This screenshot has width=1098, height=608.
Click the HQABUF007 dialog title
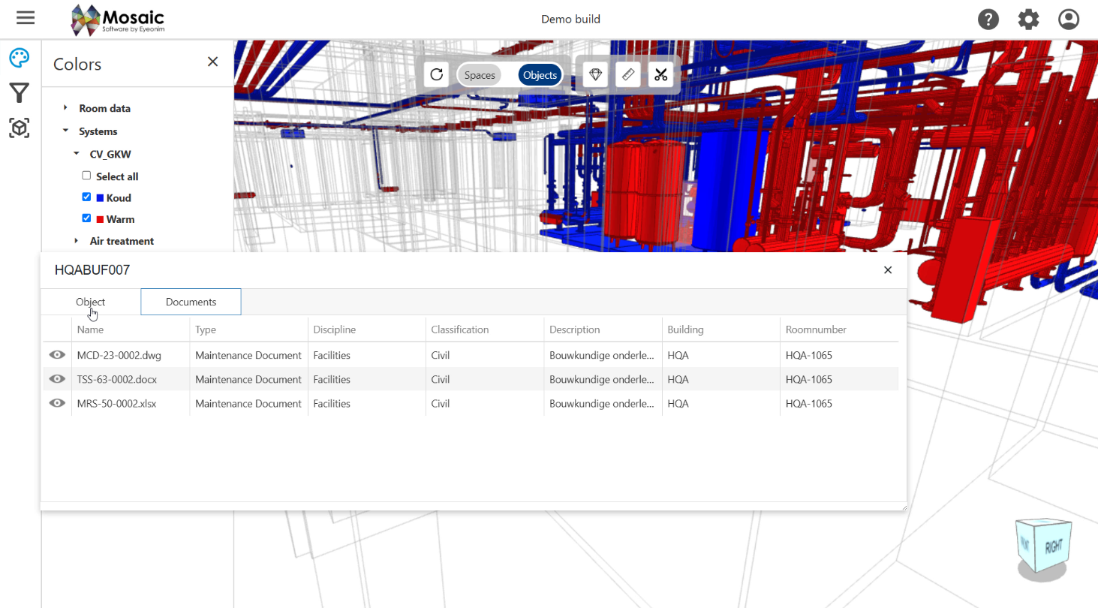(92, 270)
